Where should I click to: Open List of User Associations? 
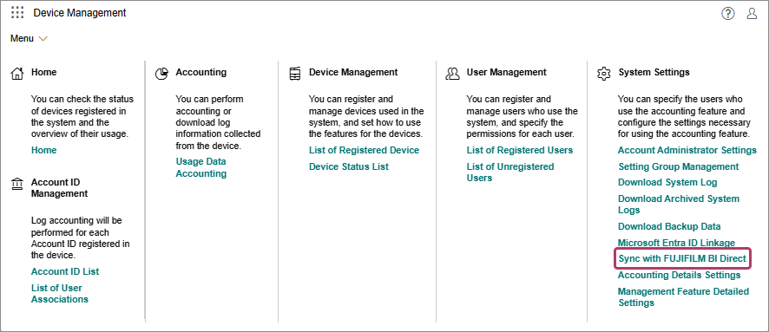pos(60,294)
